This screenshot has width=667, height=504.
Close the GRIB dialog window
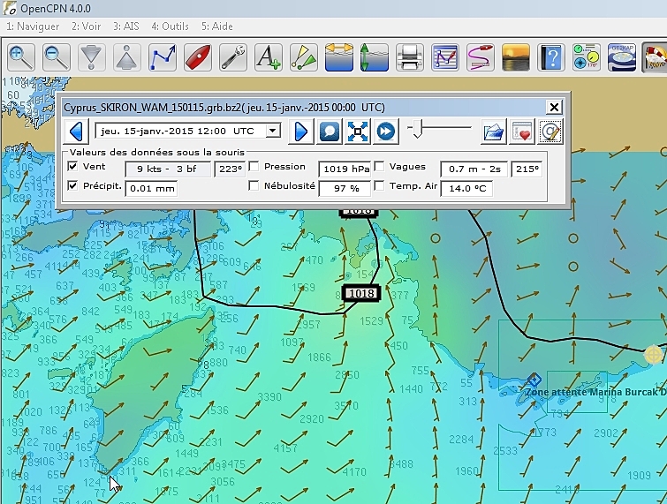point(554,107)
